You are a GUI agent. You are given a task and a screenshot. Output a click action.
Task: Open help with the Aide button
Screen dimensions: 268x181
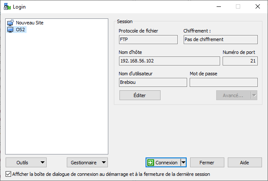[x=244, y=163]
